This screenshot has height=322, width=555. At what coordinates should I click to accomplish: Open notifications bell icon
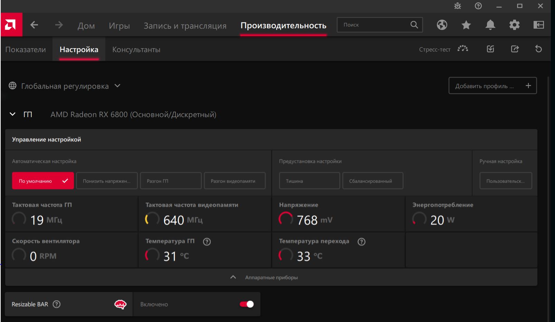pos(490,25)
